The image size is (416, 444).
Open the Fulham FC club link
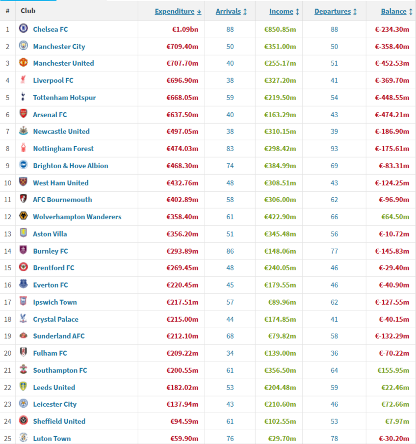click(x=50, y=353)
